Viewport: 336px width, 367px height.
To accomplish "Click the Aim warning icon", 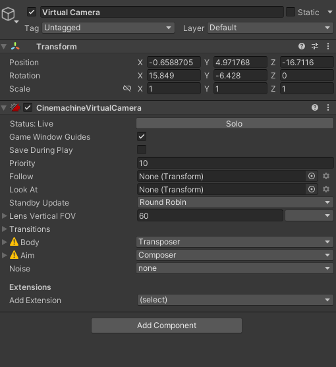I will [x=14, y=255].
